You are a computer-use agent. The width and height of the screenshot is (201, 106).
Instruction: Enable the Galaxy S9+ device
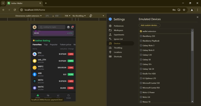tap(141, 64)
